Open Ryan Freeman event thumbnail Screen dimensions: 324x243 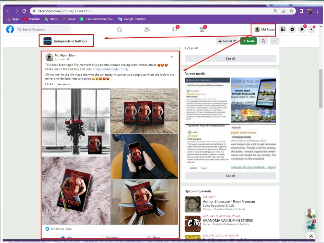pyautogui.click(x=192, y=204)
